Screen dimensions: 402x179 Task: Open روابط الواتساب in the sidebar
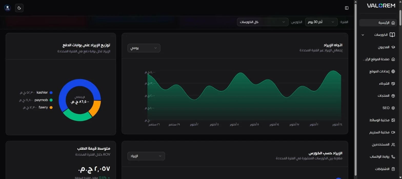tap(378, 157)
